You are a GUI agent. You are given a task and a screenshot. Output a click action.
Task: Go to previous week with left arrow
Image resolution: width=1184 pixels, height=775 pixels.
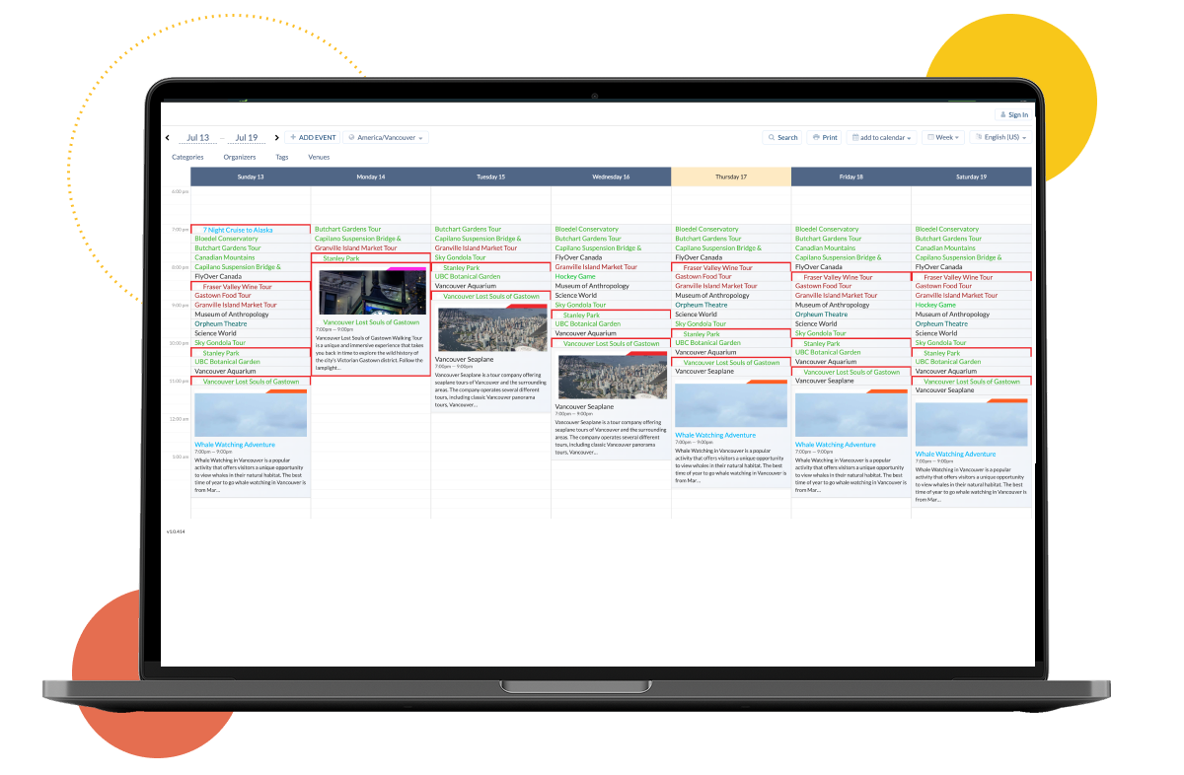click(x=168, y=138)
